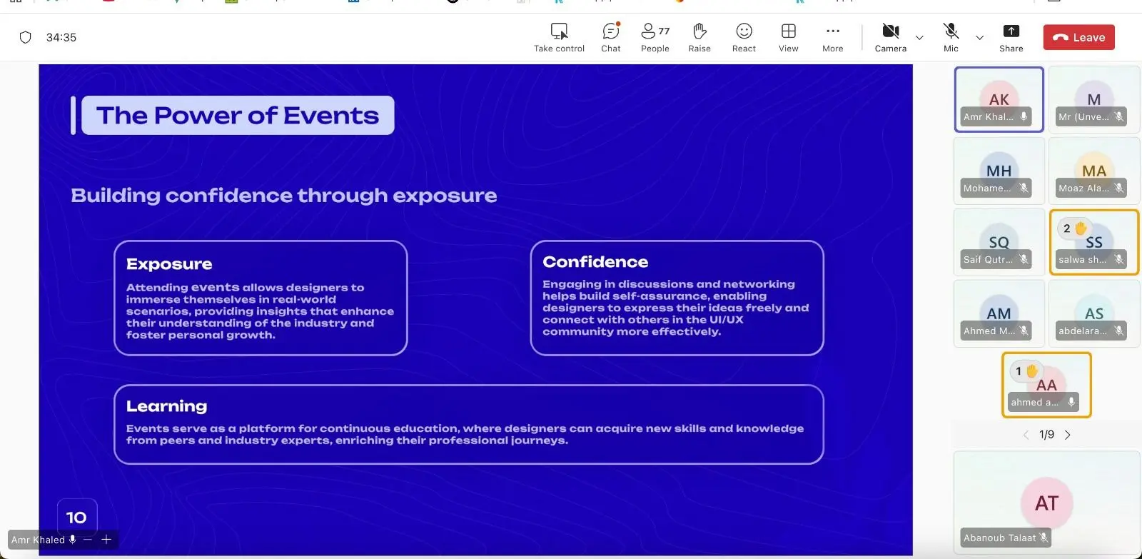Click the Take control icon
This screenshot has height=559, width=1142.
[559, 31]
